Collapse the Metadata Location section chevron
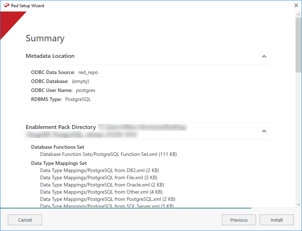Viewport: 302px width, 231px height. point(264,56)
